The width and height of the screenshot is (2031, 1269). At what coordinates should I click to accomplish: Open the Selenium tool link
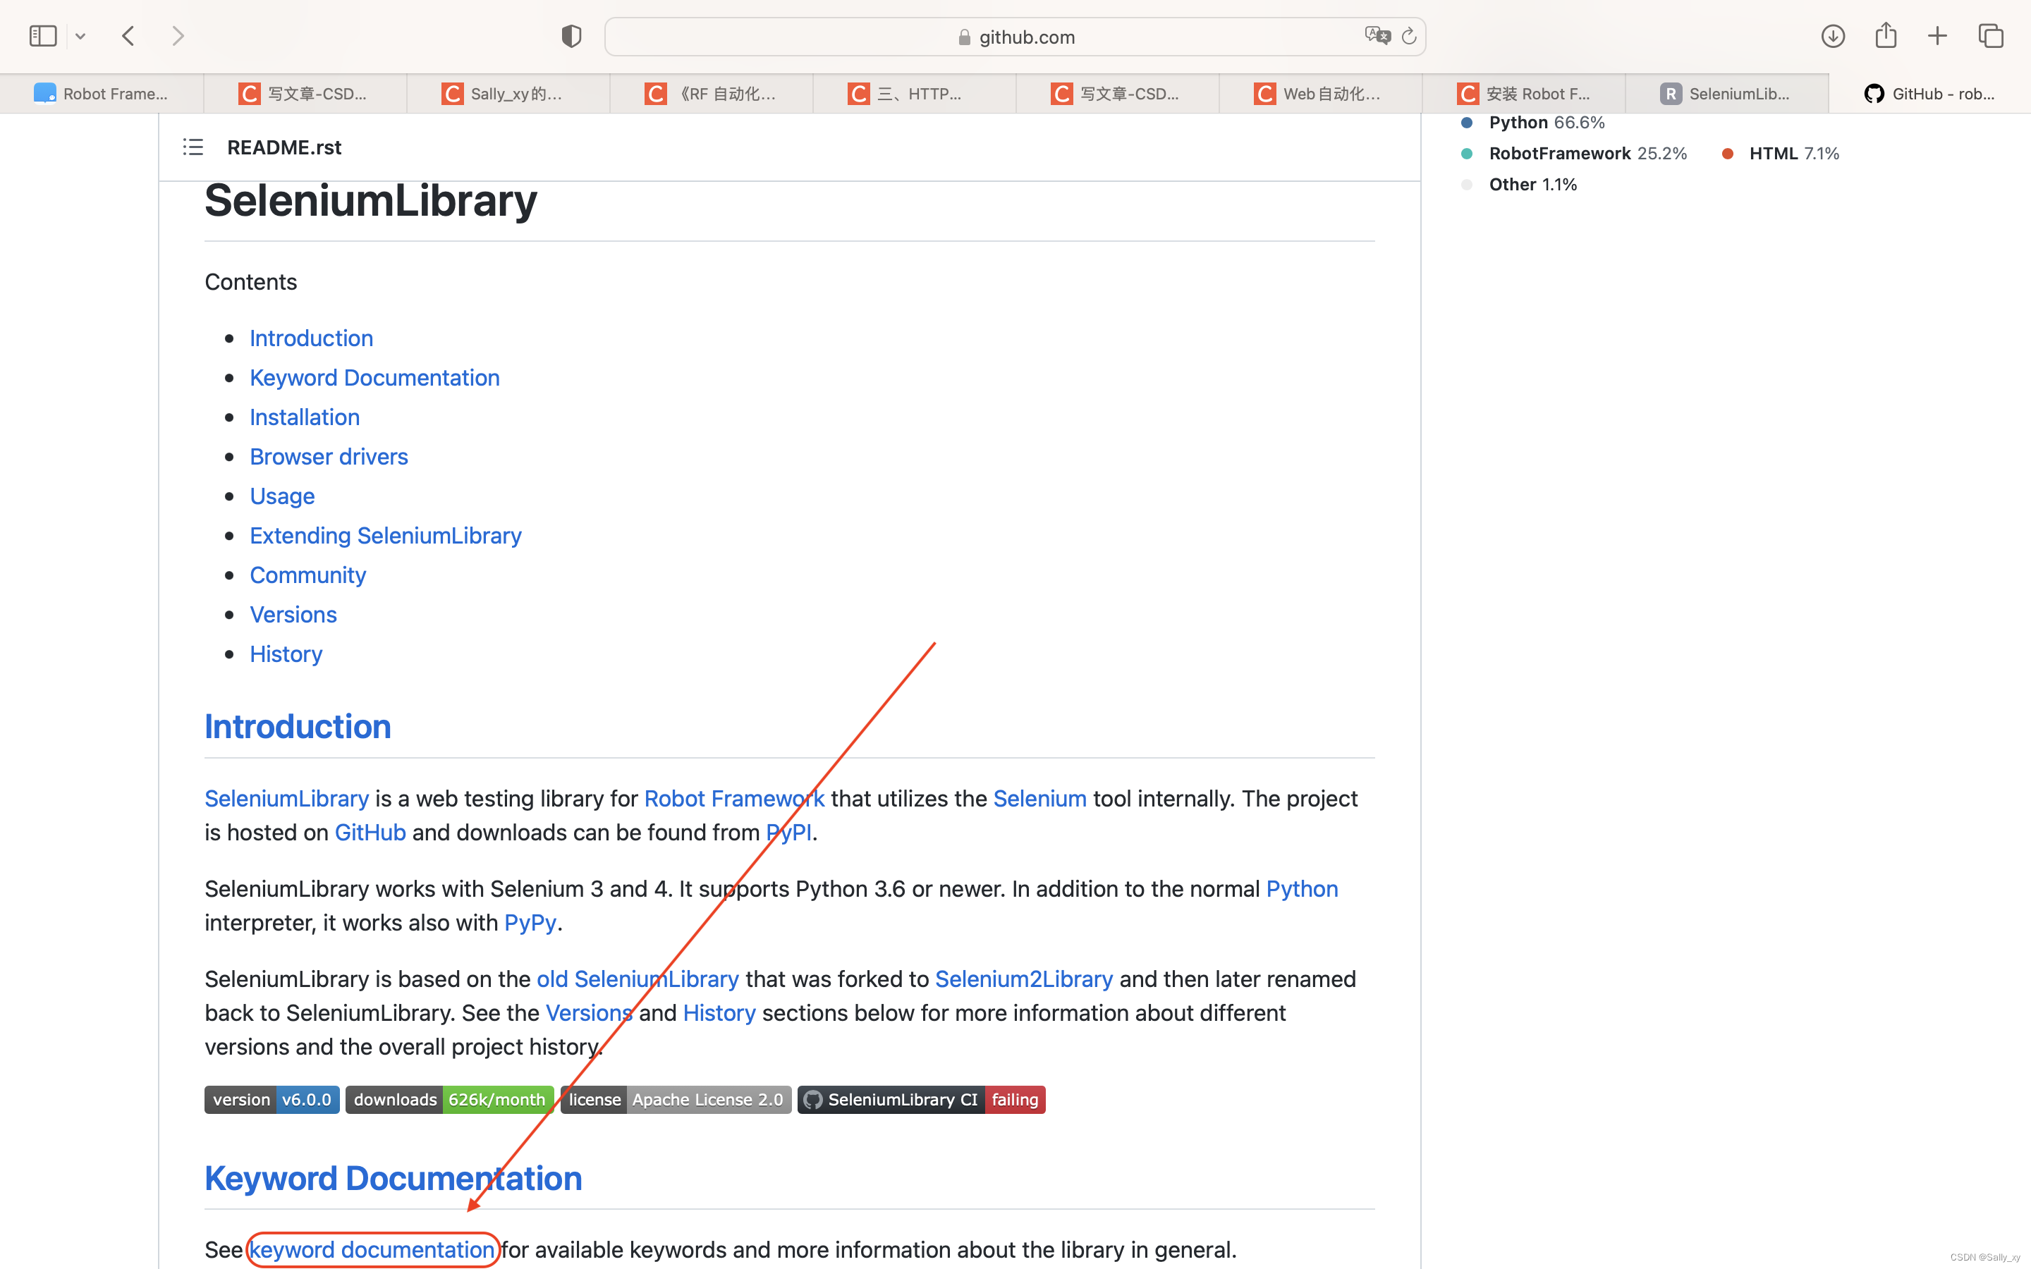click(x=1040, y=798)
